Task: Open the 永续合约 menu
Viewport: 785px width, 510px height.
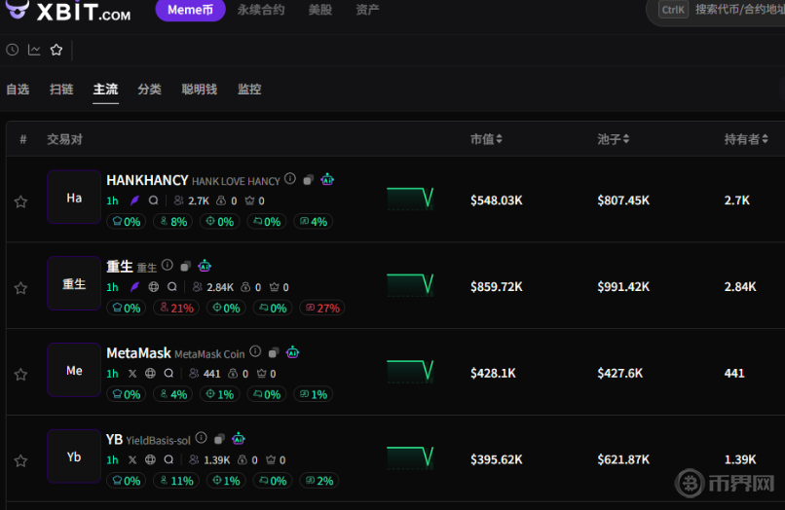Action: pos(261,11)
